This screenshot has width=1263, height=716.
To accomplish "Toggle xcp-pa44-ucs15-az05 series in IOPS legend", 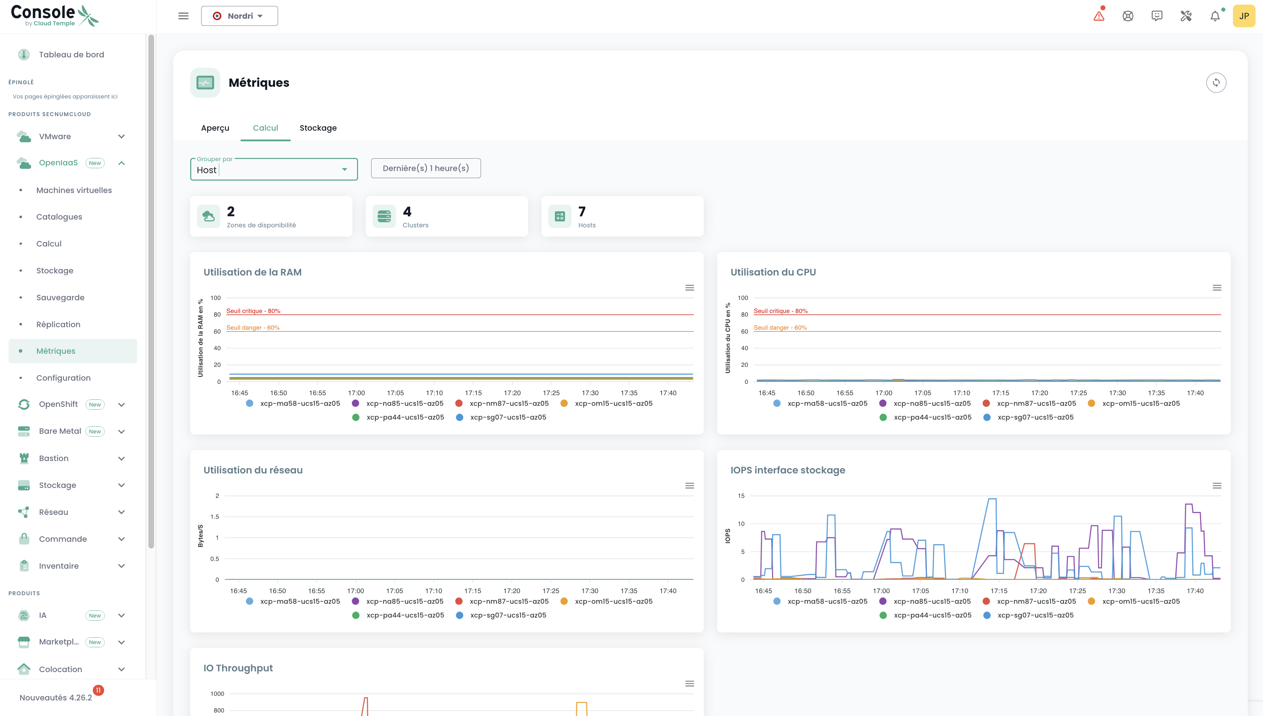I will pyautogui.click(x=932, y=615).
